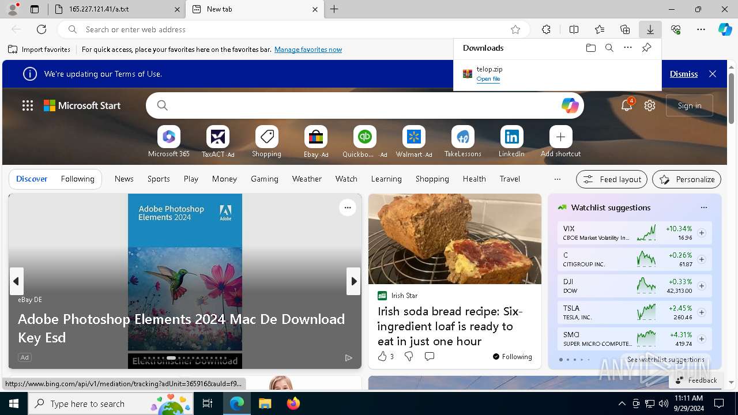Click Import favorites

39,50
